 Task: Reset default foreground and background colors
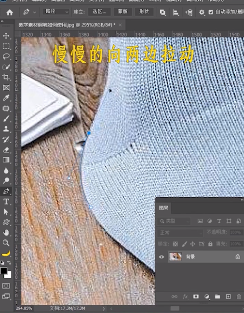2,262
